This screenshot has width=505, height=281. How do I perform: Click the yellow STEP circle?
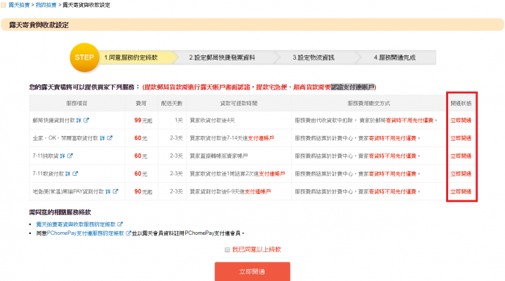(84, 57)
